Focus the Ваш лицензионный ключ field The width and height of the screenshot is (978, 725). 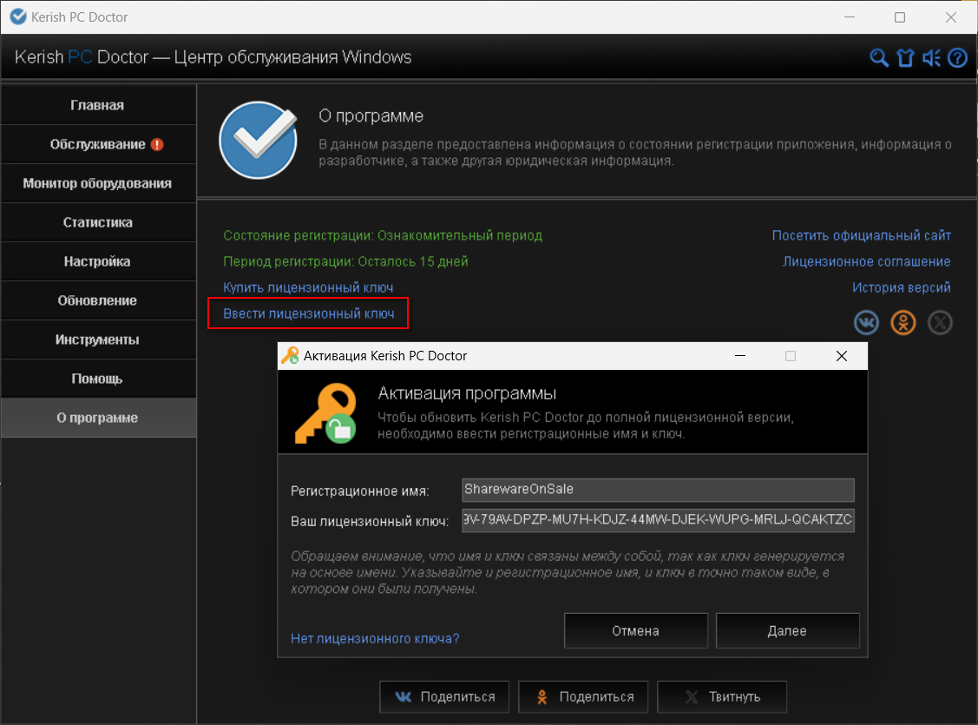658,520
